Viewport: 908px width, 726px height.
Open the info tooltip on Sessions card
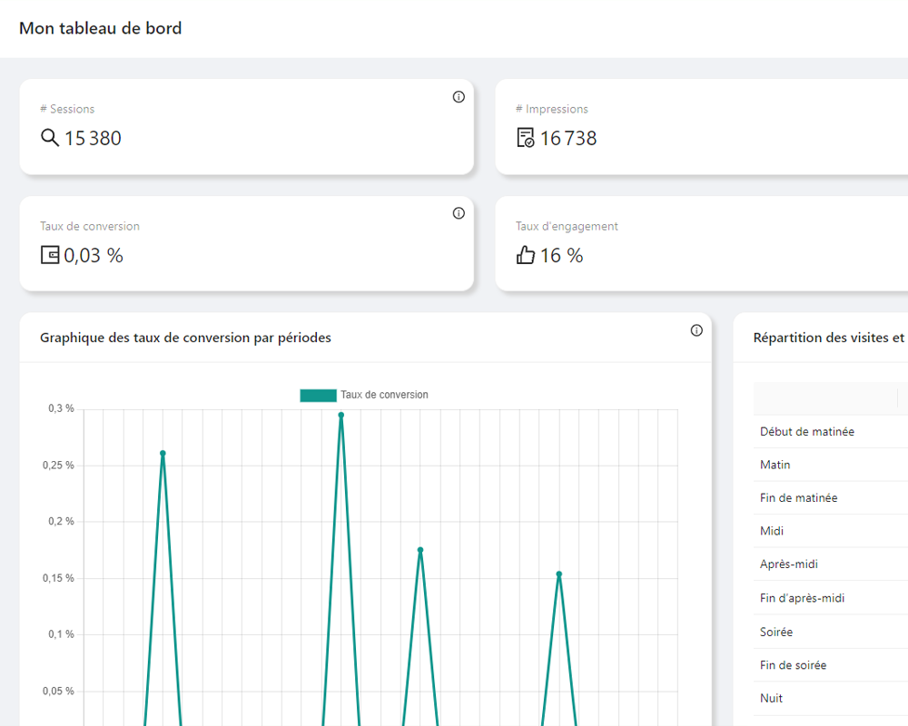(459, 97)
